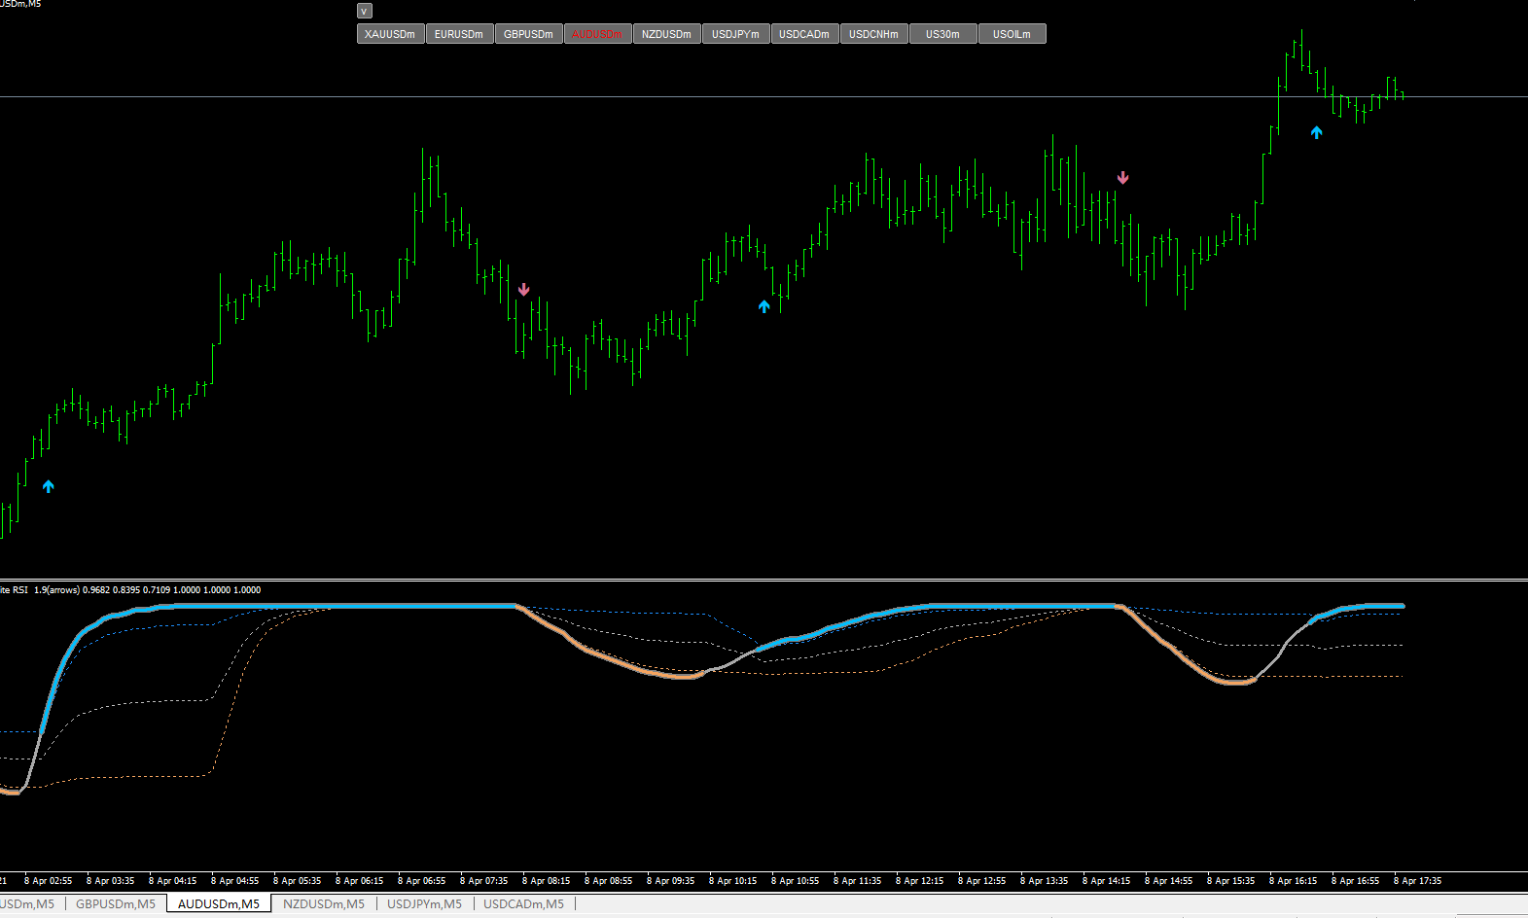Activate the AUDUSDm,M5 chart tab
The image size is (1528, 918).
(219, 904)
